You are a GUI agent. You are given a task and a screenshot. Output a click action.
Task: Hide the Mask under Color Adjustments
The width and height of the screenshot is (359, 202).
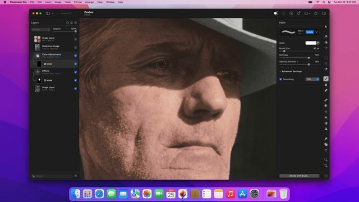tap(76, 64)
